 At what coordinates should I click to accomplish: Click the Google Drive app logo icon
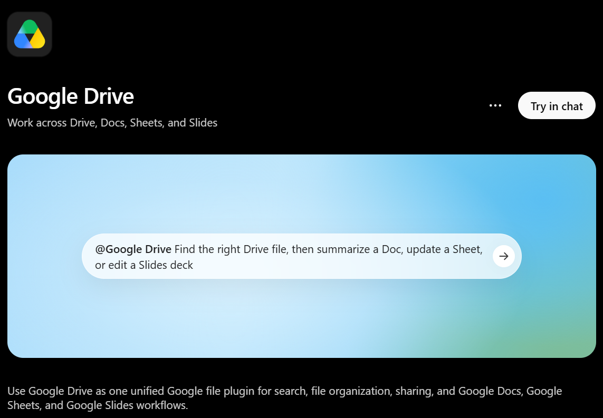click(x=30, y=34)
